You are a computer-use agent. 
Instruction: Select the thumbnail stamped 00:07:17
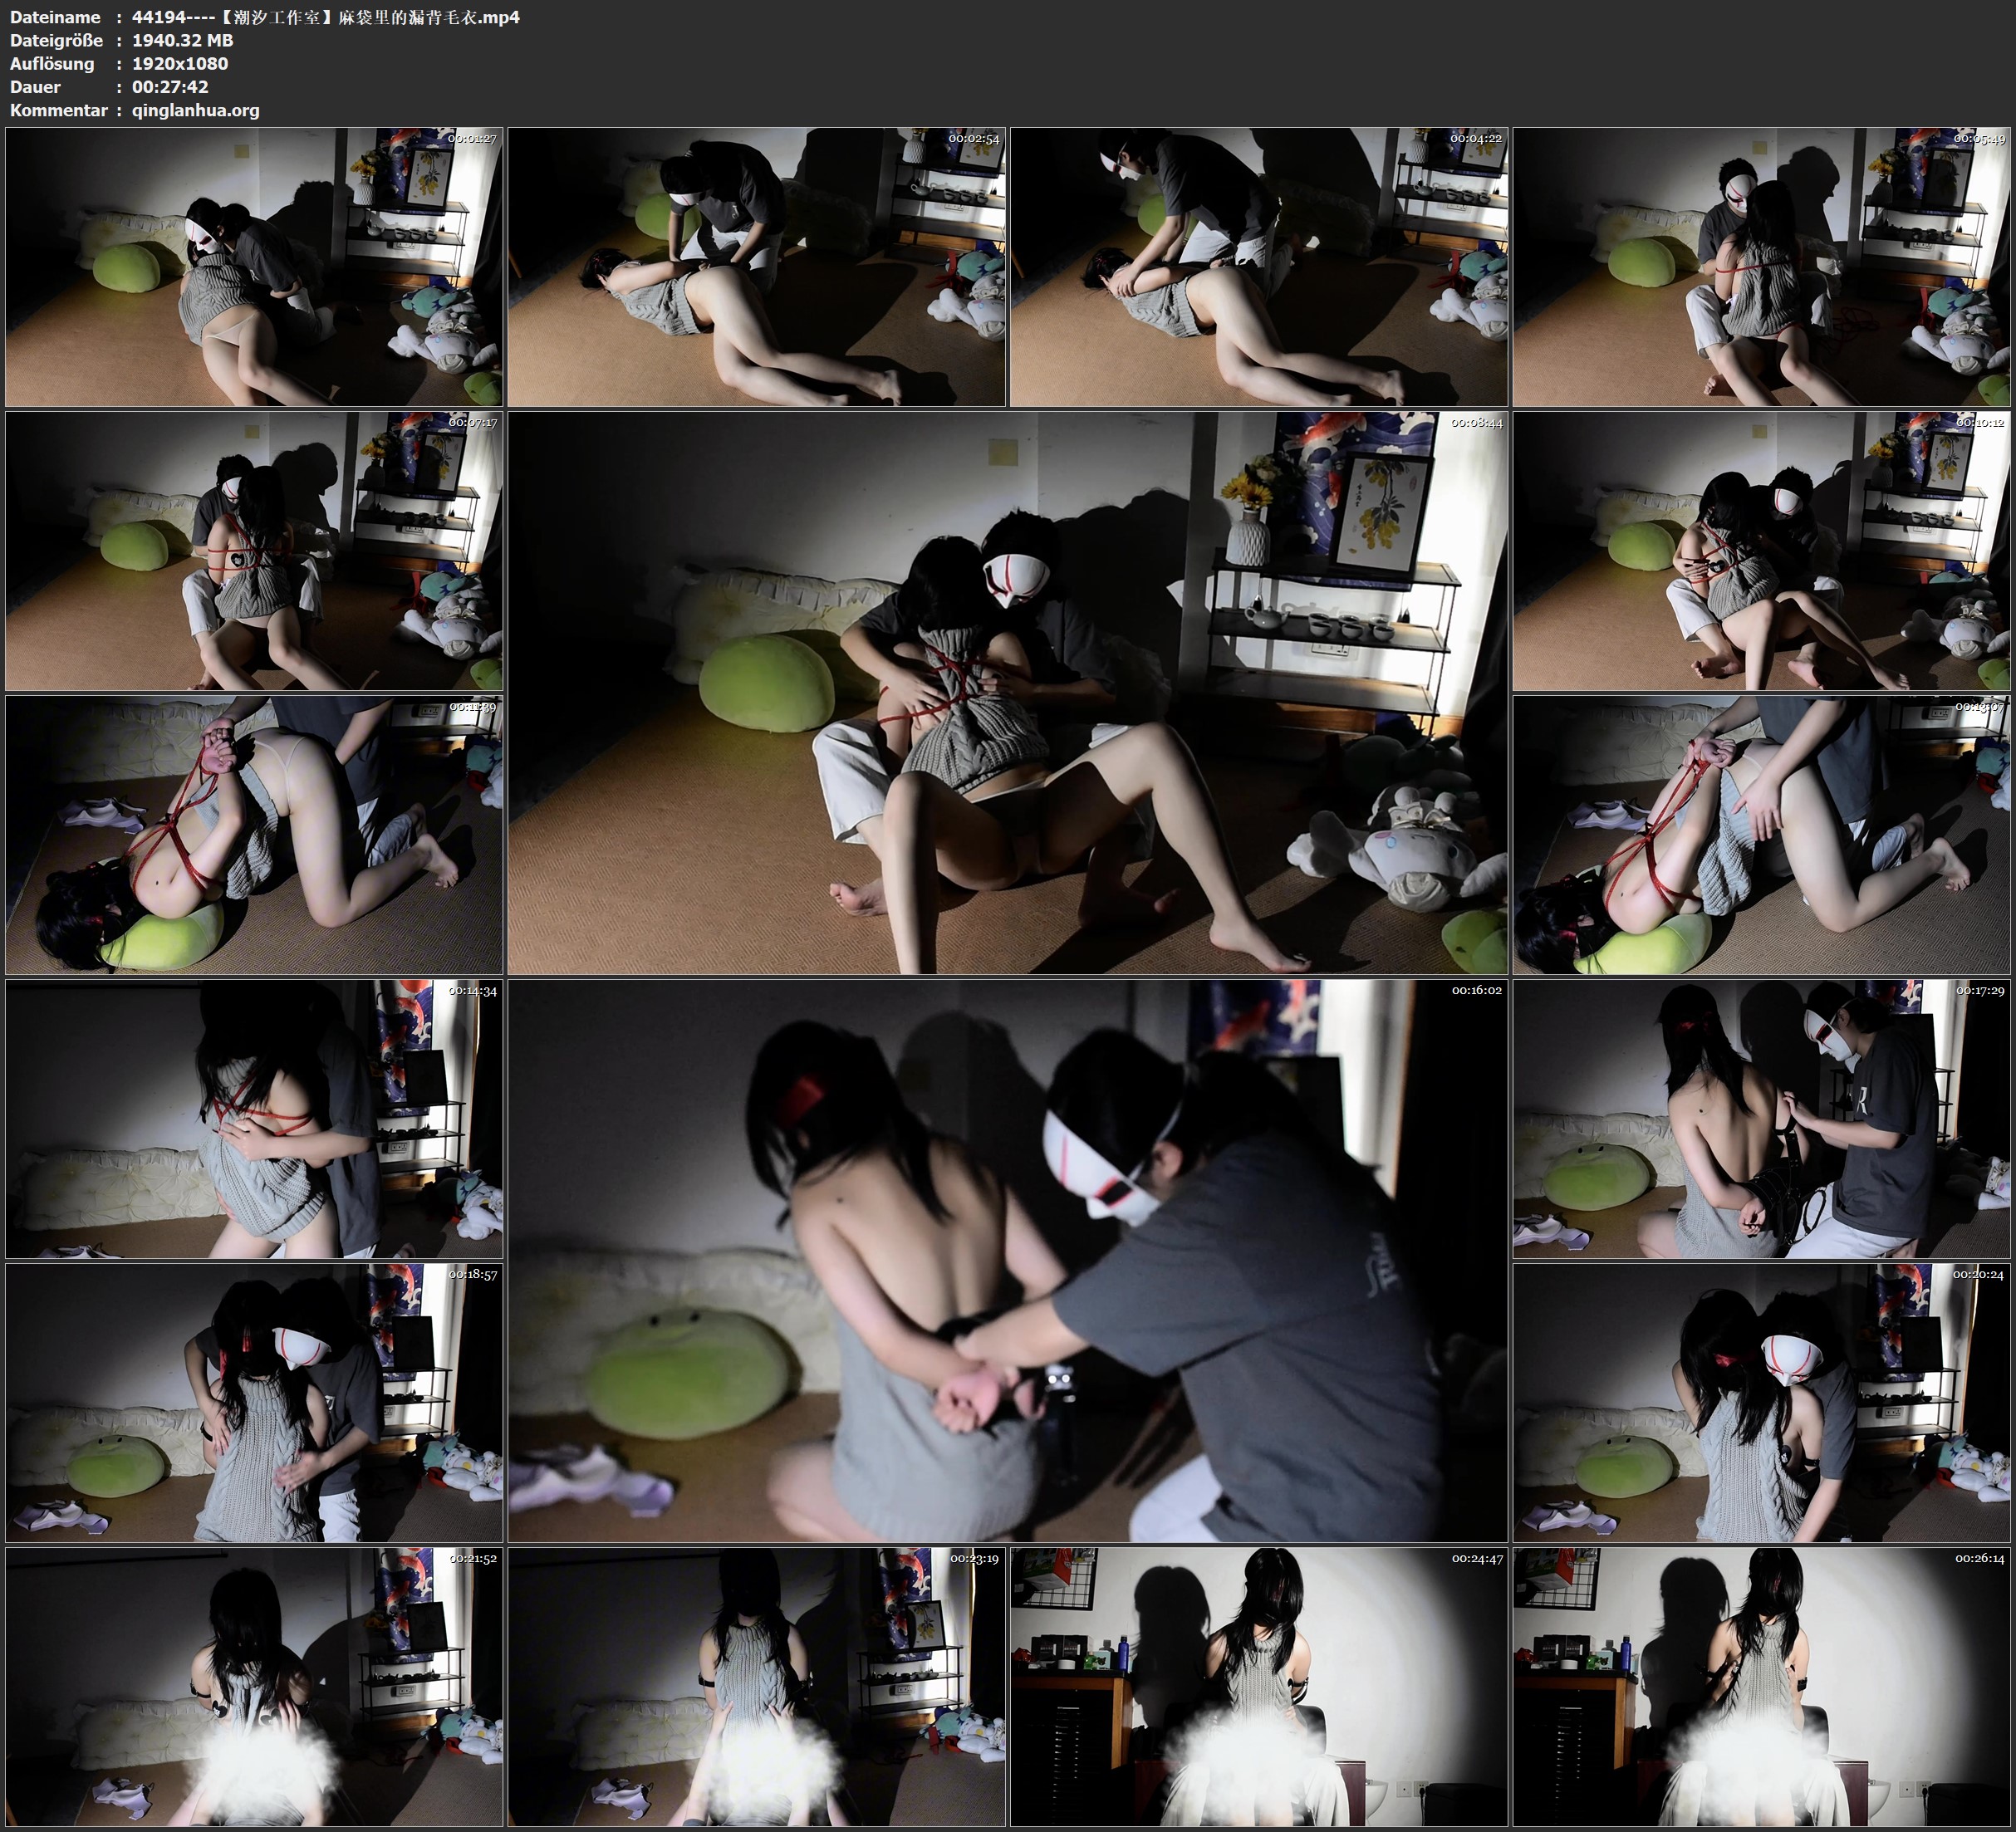click(x=254, y=551)
